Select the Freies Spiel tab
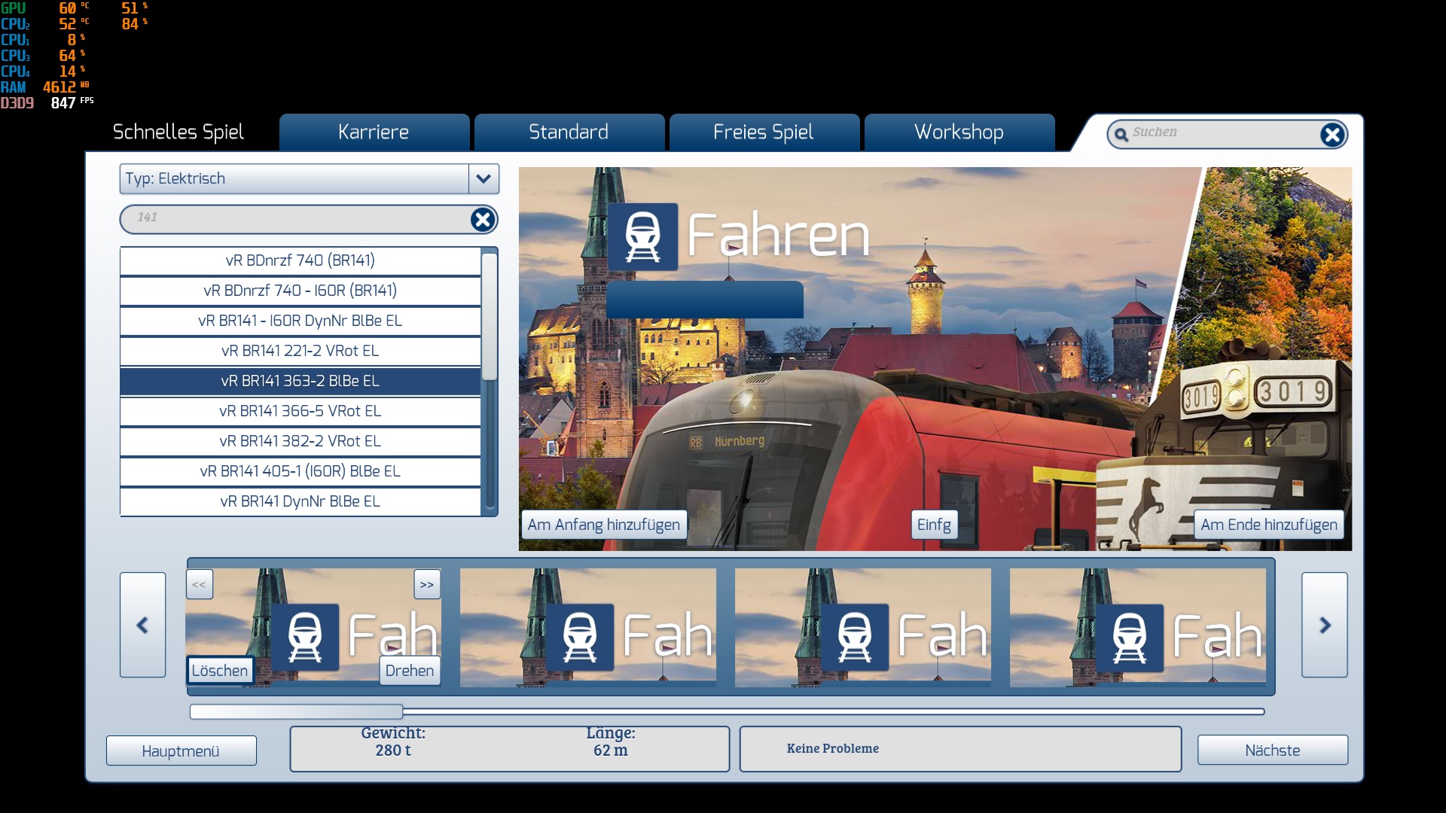 pyautogui.click(x=763, y=132)
